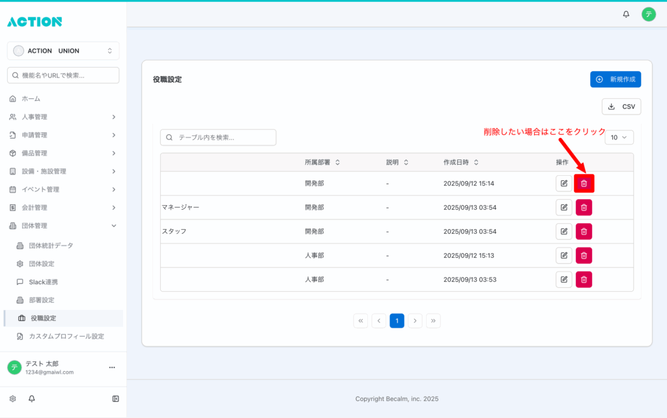Screen dimensions: 667x418
Task: Collapse sidebar using the panel icon
Action: [115, 398]
